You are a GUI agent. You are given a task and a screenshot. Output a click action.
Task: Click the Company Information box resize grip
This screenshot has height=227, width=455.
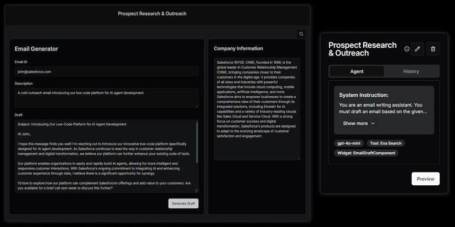pyautogui.click(x=298, y=158)
